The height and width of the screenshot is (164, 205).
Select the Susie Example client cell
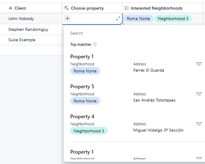tap(31, 40)
